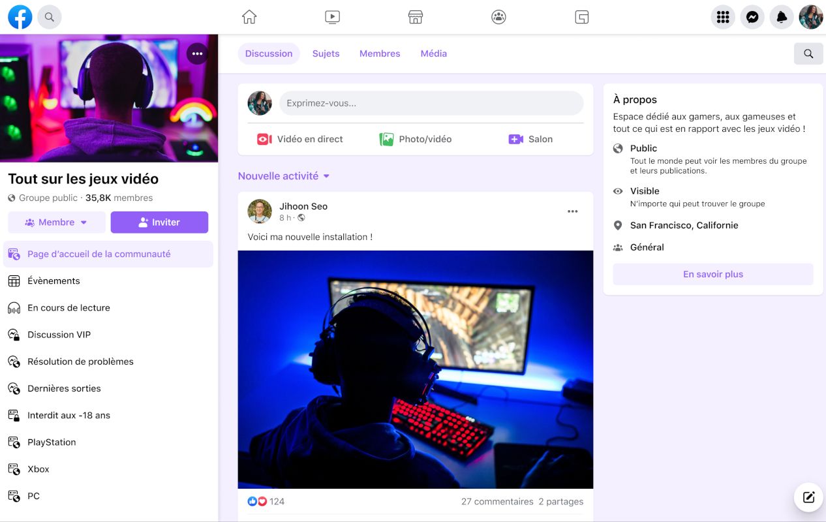Open the post options three dots for Jihoon Seo
The height and width of the screenshot is (522, 826).
tap(573, 211)
